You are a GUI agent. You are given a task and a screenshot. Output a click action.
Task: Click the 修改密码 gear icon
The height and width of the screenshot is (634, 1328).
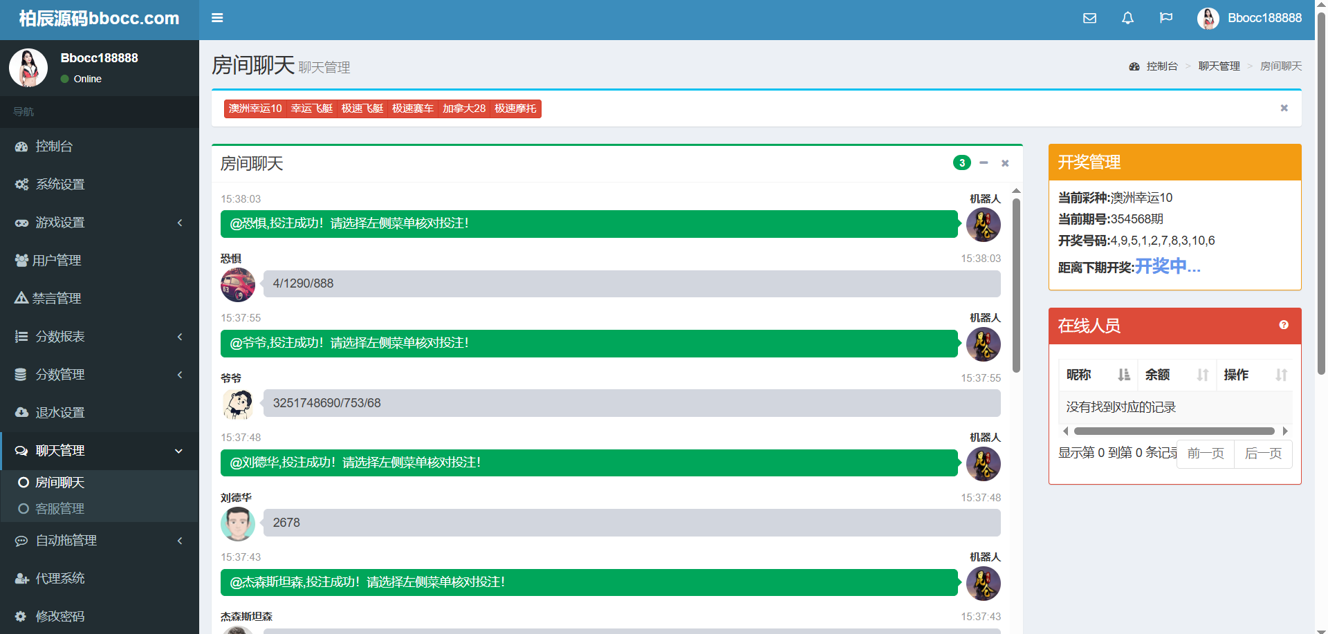pyautogui.click(x=21, y=616)
